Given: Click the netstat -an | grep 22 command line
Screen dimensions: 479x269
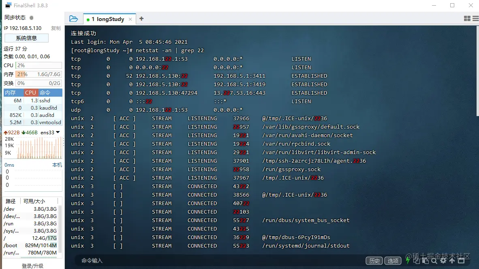Looking at the screenshot, I should [x=169, y=50].
